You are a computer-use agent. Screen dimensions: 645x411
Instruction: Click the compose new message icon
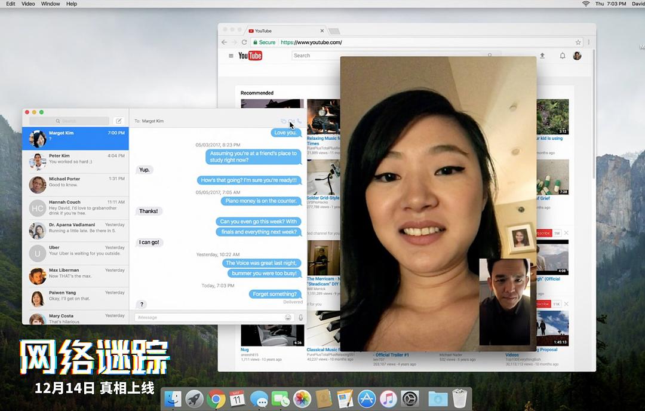click(x=119, y=121)
